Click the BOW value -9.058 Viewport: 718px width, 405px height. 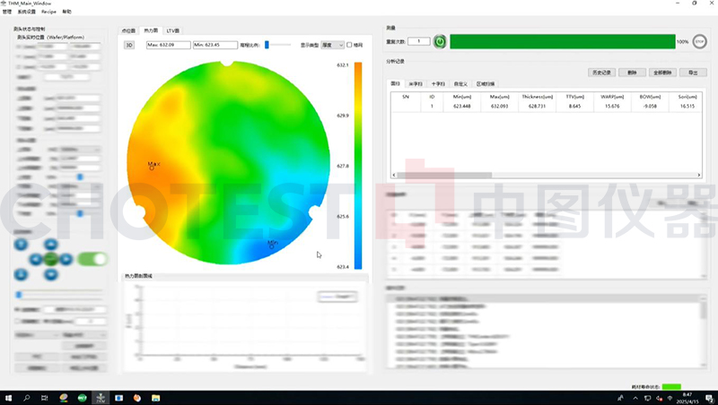(650, 106)
